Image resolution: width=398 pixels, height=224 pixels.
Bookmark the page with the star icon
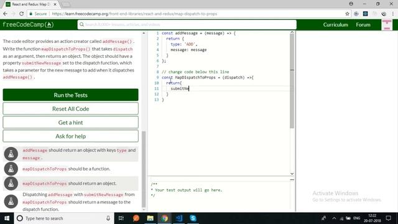pos(347,14)
